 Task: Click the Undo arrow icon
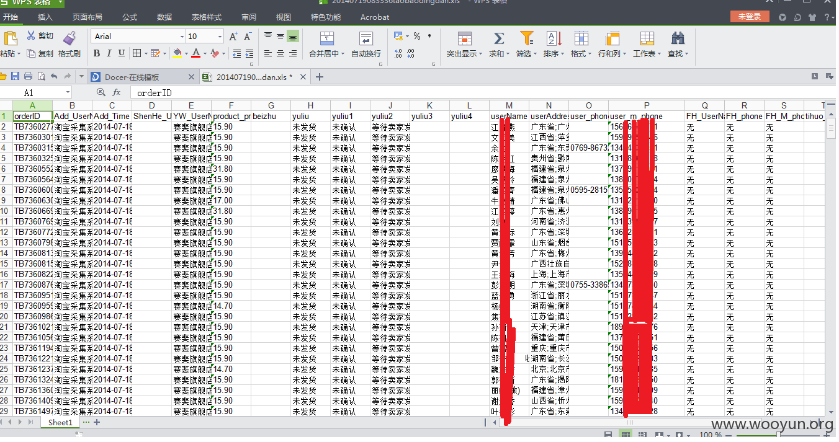pyautogui.click(x=54, y=76)
